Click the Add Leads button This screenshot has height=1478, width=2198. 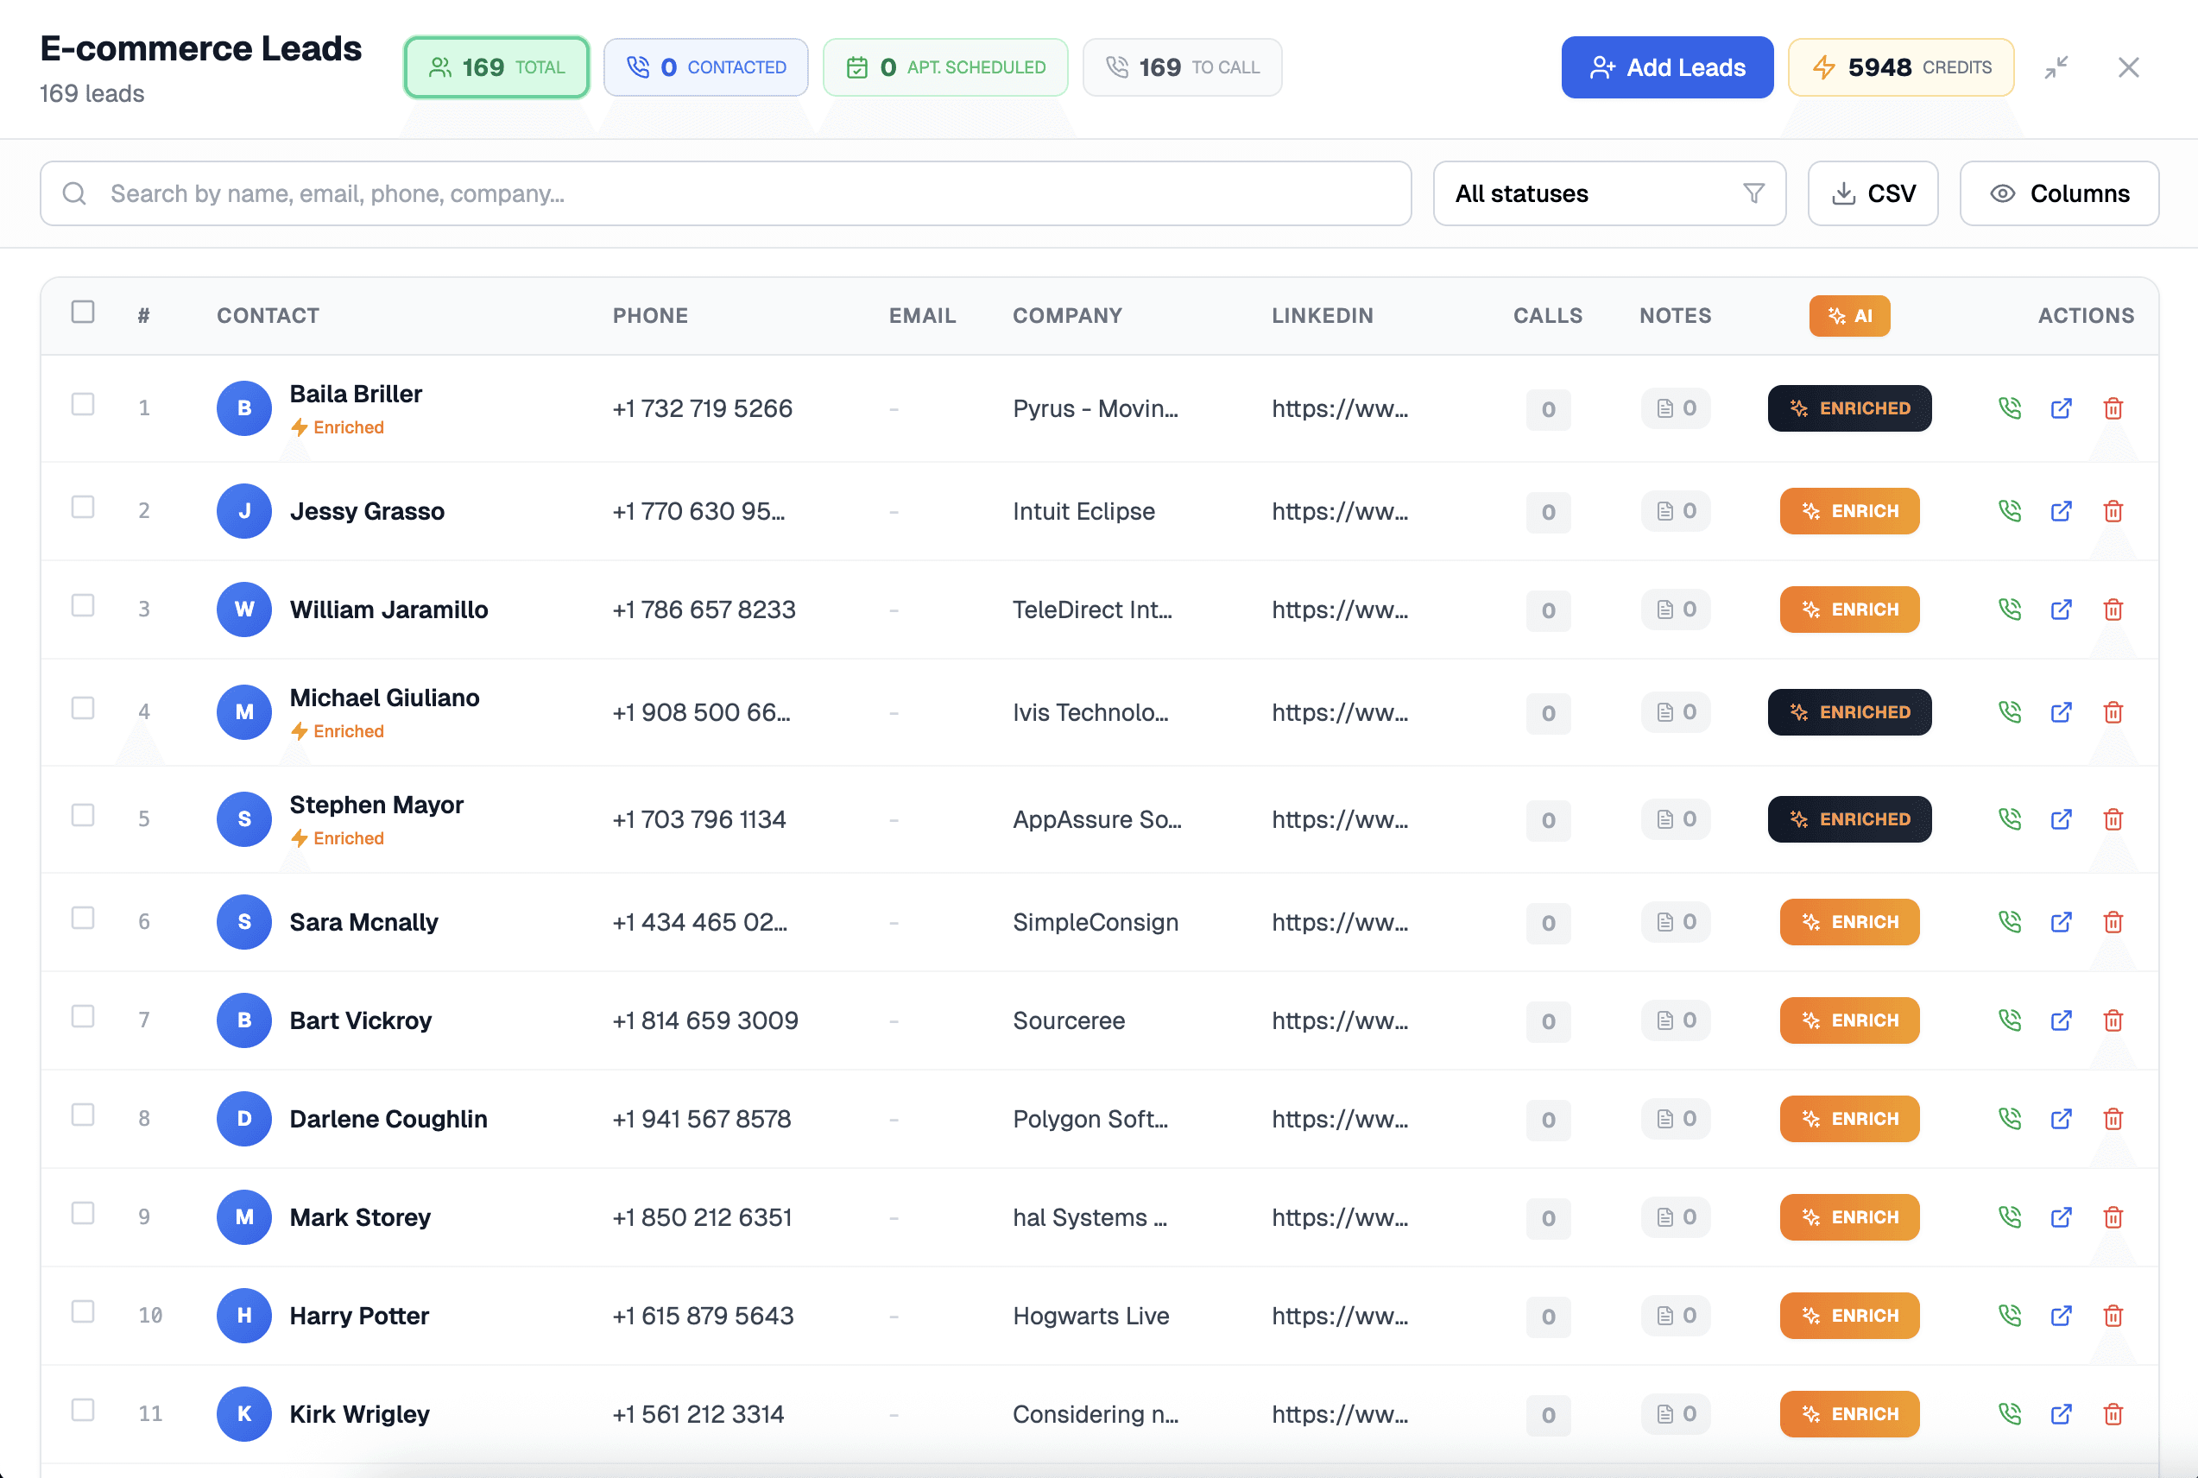[1666, 67]
